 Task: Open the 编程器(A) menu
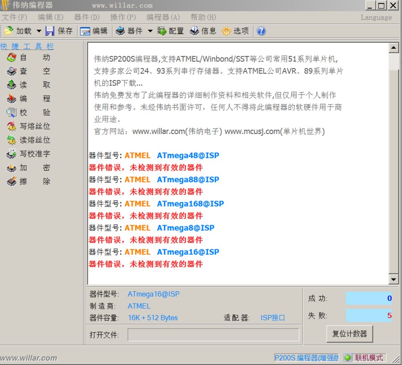tap(162, 17)
